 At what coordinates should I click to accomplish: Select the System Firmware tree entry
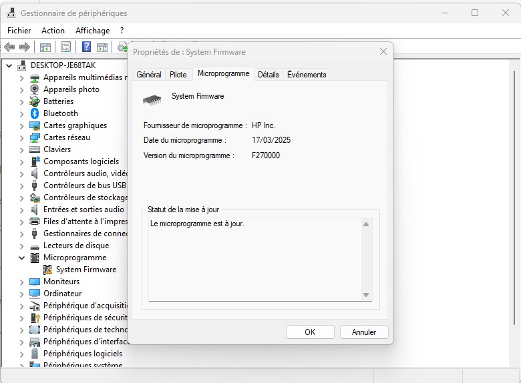[x=86, y=270]
